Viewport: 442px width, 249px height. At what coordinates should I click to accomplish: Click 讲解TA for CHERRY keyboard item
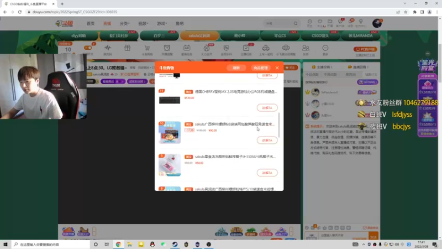click(x=267, y=108)
